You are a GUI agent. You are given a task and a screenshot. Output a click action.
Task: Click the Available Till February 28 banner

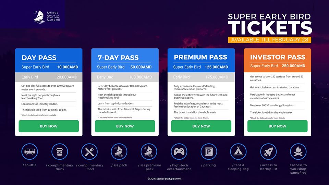[270, 40]
